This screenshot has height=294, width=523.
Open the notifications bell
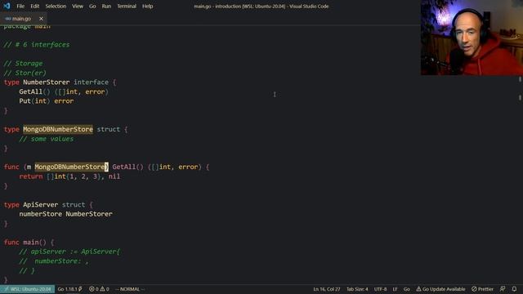tap(514, 289)
